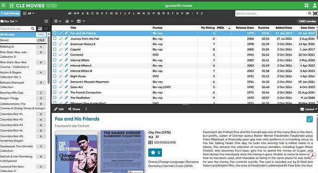The height and width of the screenshot is (173, 318).
Task: Open the sort order dropdown
Action: tap(69, 21)
